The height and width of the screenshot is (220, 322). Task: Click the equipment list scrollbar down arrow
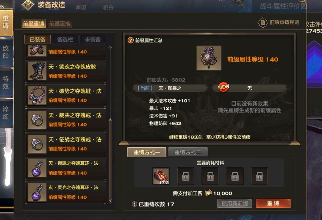[110, 201]
